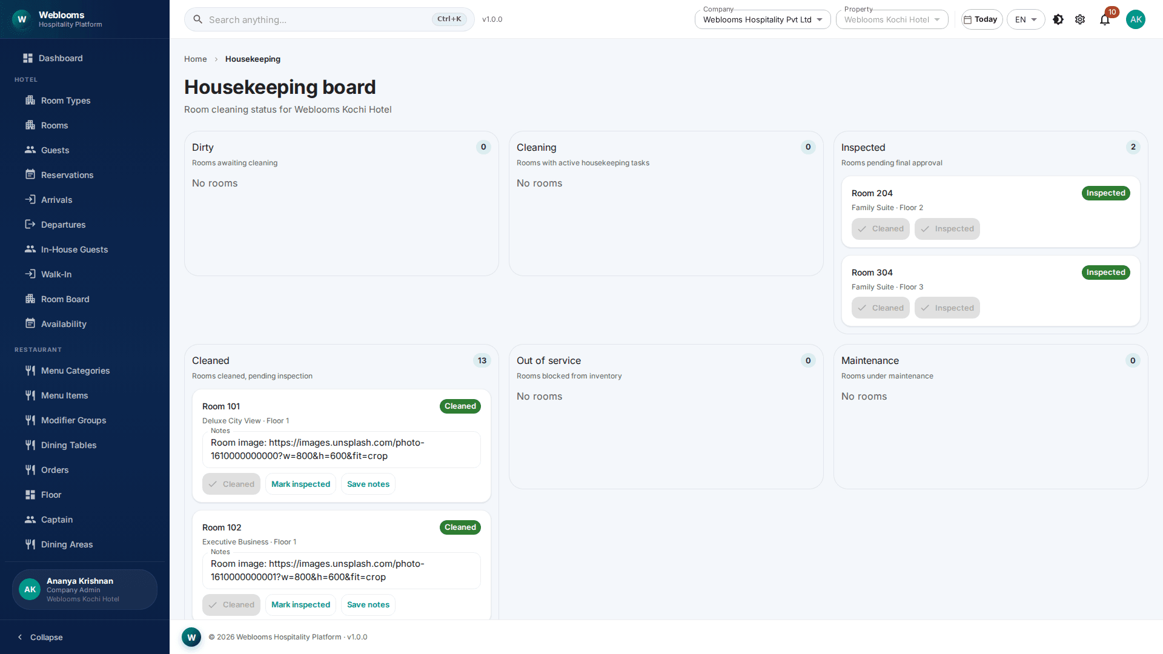This screenshot has height=654, width=1163.
Task: Toggle the Inspected chip on Room 304
Action: pos(947,308)
